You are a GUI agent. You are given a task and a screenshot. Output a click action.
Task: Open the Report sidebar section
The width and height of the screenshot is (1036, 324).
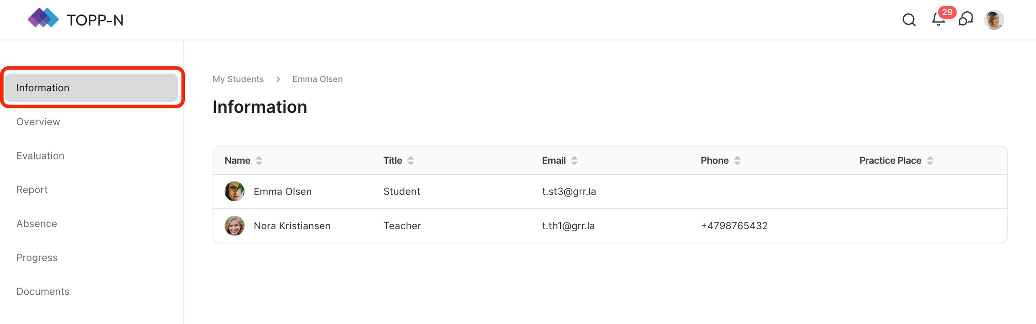32,190
